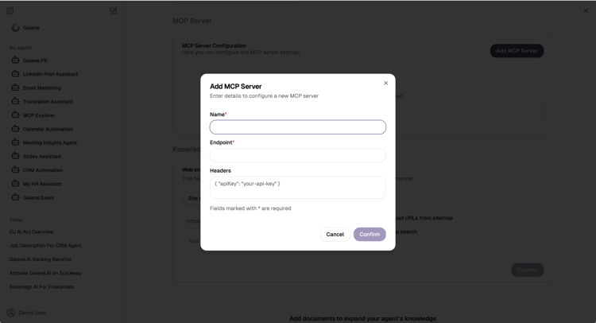Start a new chat with compose icon

pos(114,10)
